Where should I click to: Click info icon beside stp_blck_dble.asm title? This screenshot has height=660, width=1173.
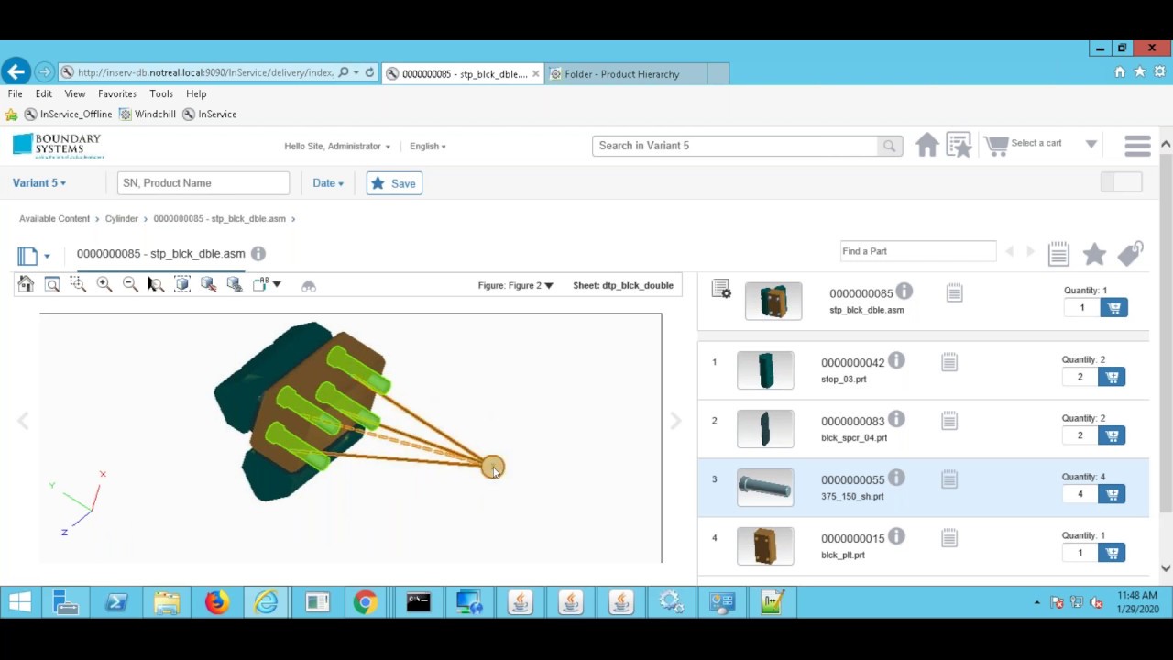coord(258,254)
